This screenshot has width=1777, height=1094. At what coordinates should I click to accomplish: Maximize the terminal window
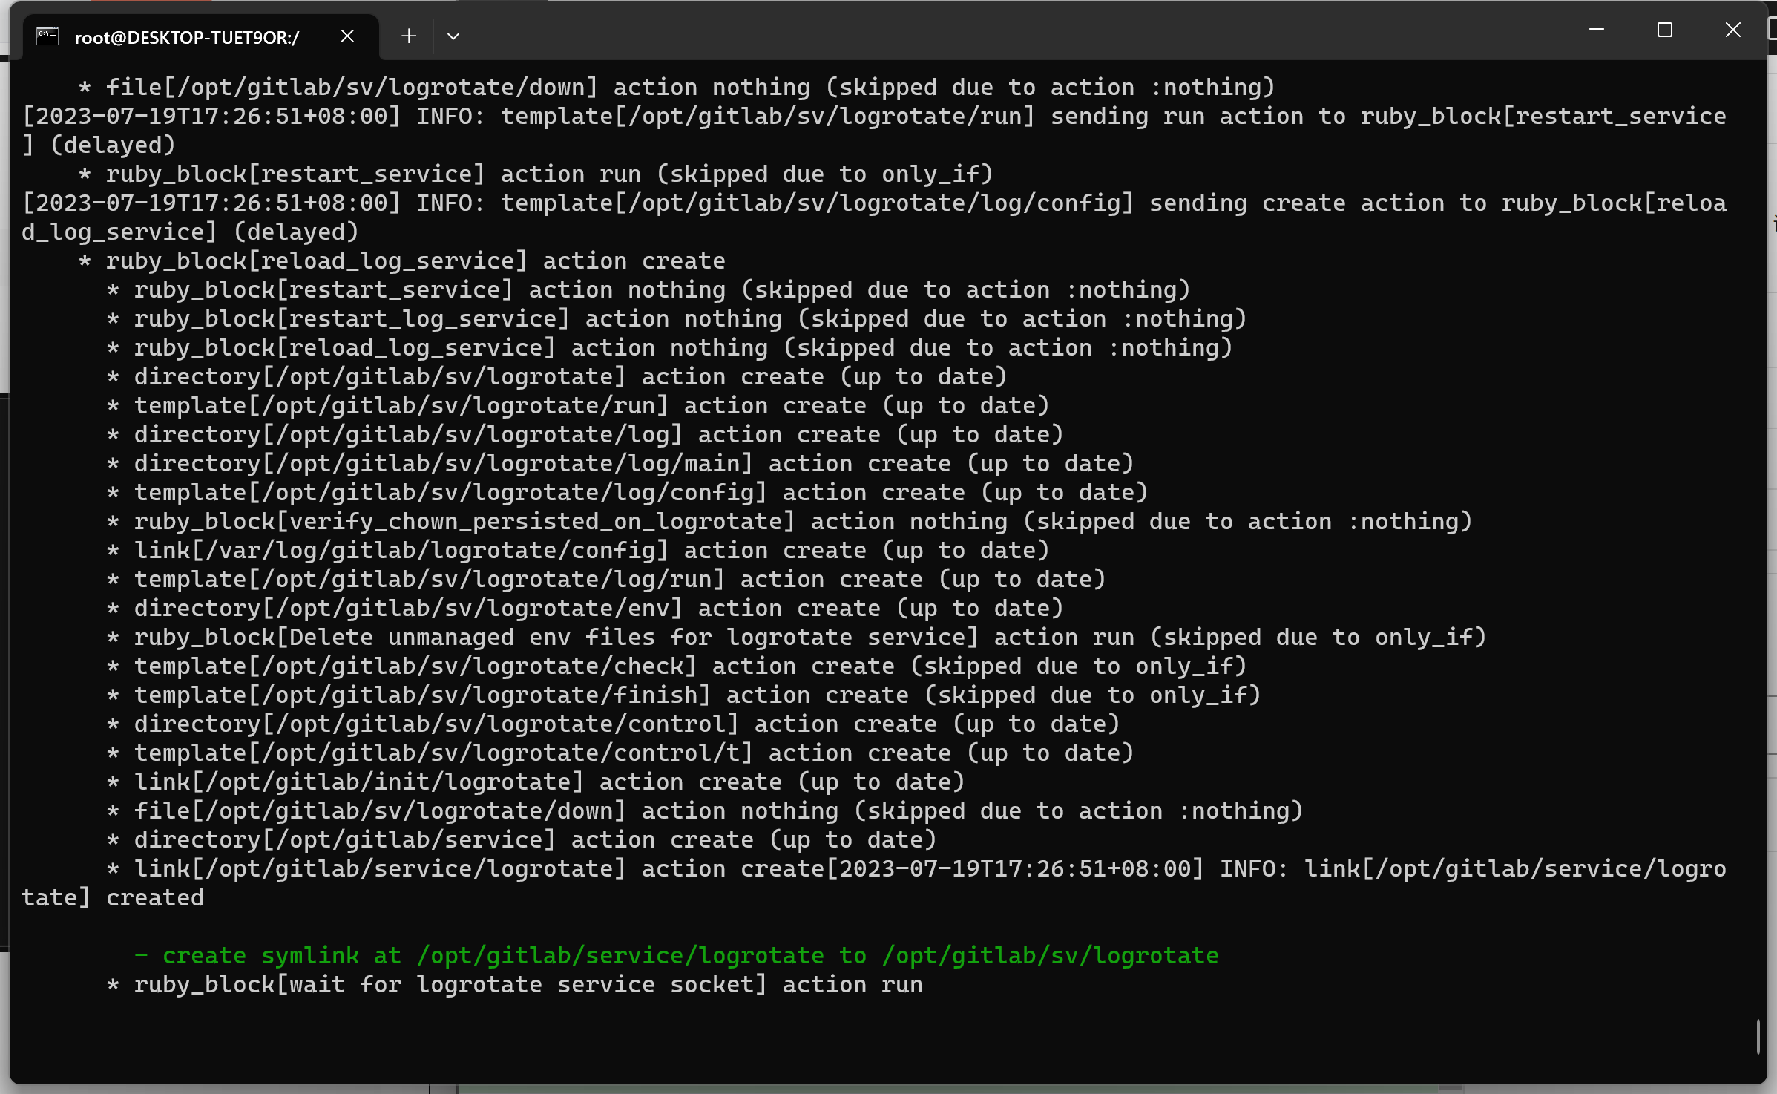pos(1665,30)
